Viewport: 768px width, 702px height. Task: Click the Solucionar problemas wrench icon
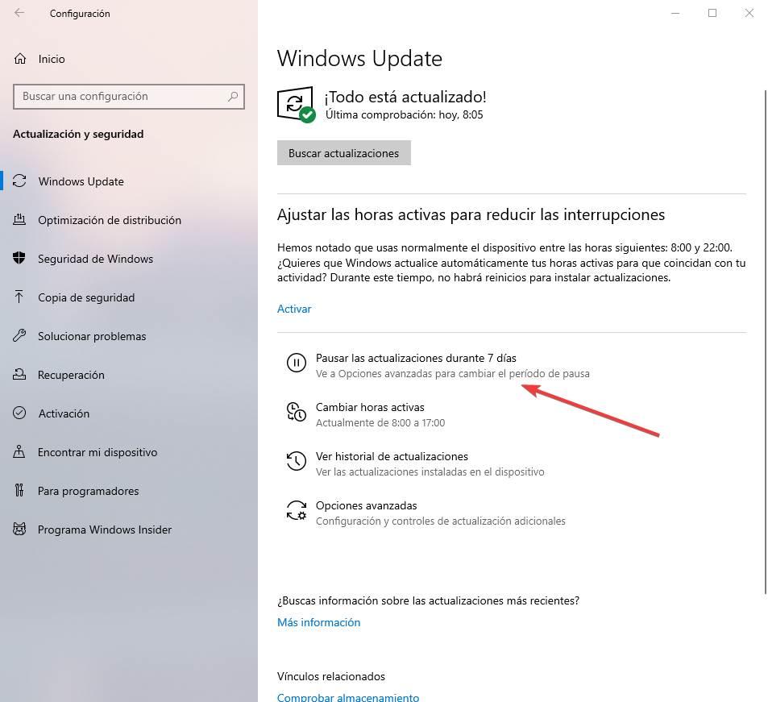(19, 335)
